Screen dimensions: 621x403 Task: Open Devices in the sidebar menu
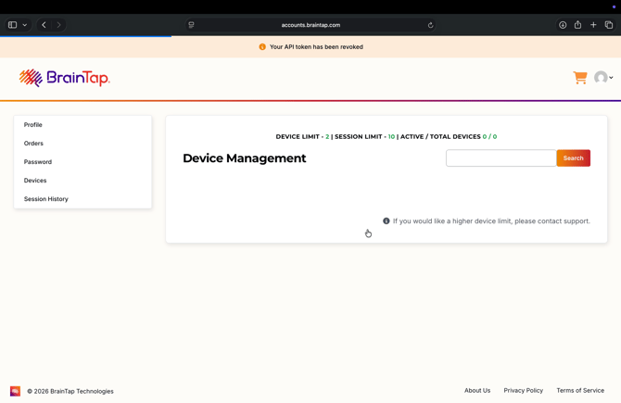point(35,181)
